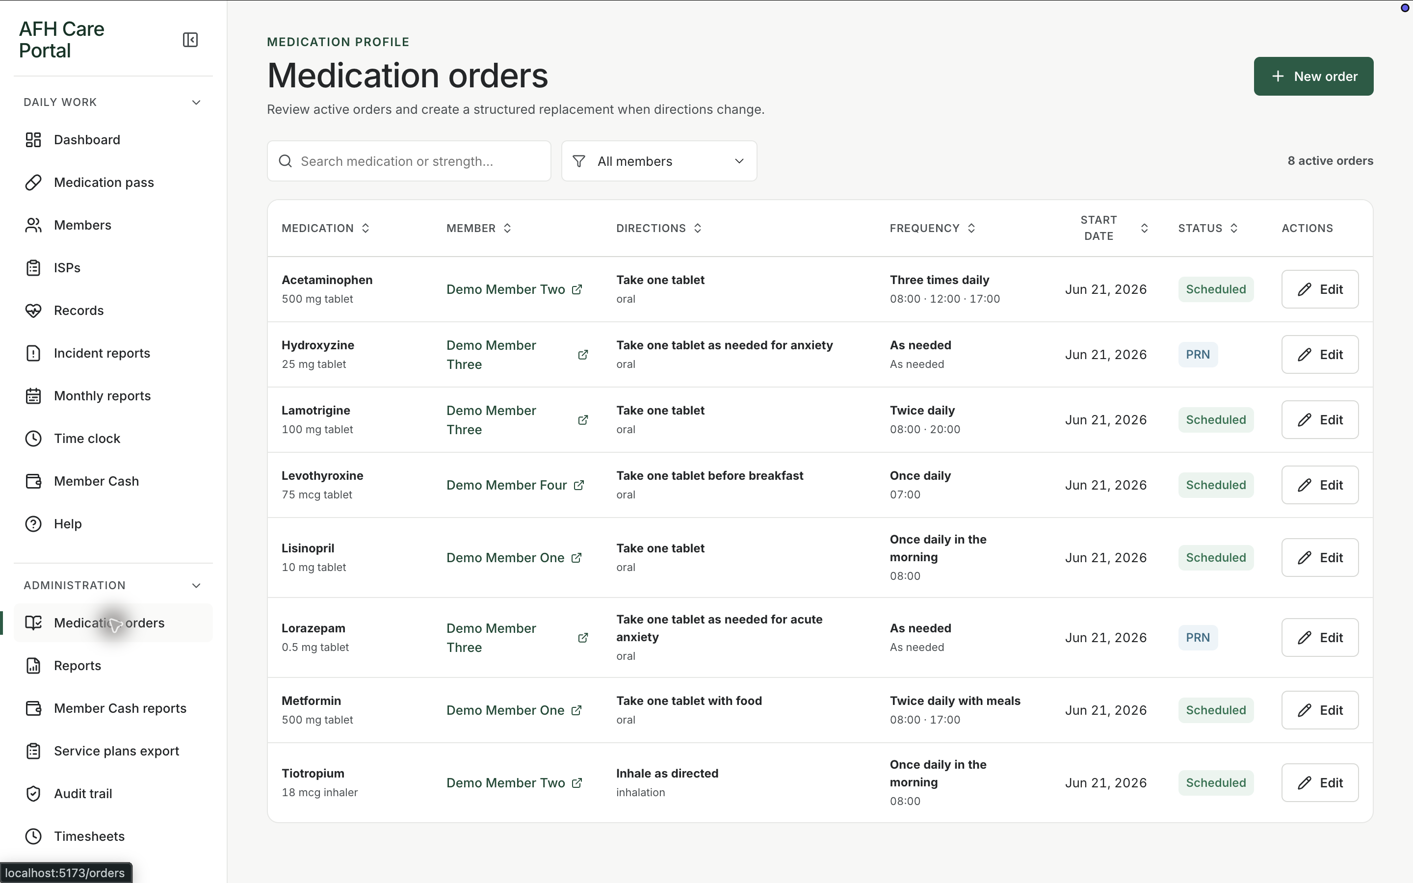
Task: Click the Medication orders book icon
Action: pyautogui.click(x=33, y=623)
